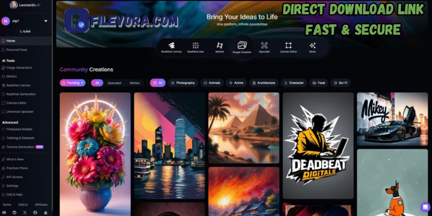
Task: Open the flower bouquet vase image
Action: point(95,154)
